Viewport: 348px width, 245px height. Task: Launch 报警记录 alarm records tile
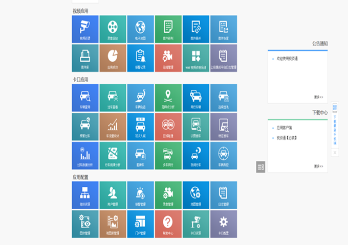tap(140, 58)
